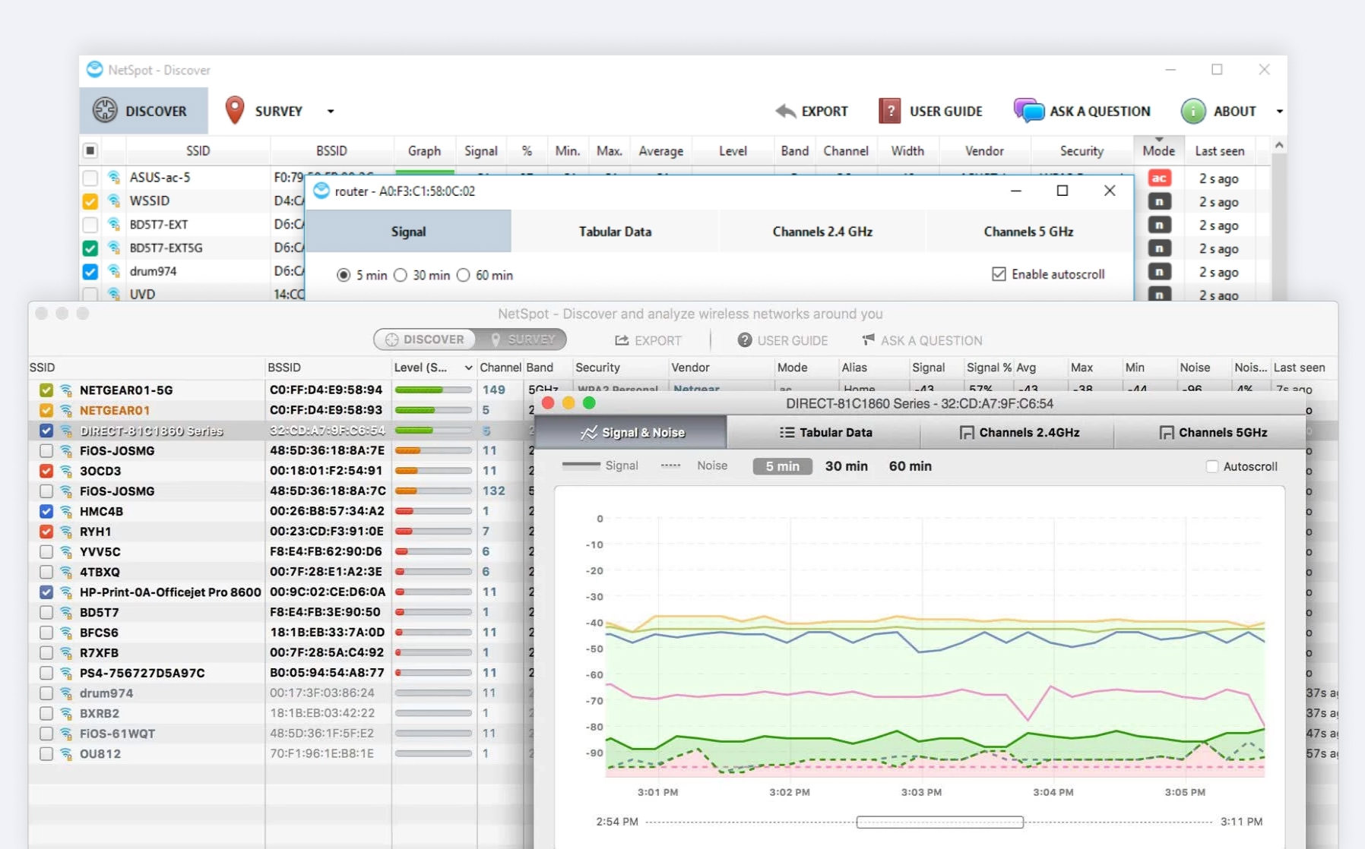Click the NETGEAR01-5G level bar

(433, 390)
